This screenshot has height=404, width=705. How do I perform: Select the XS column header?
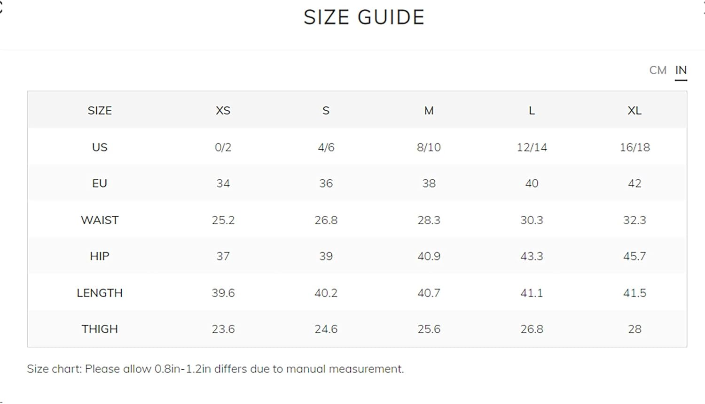tap(223, 111)
